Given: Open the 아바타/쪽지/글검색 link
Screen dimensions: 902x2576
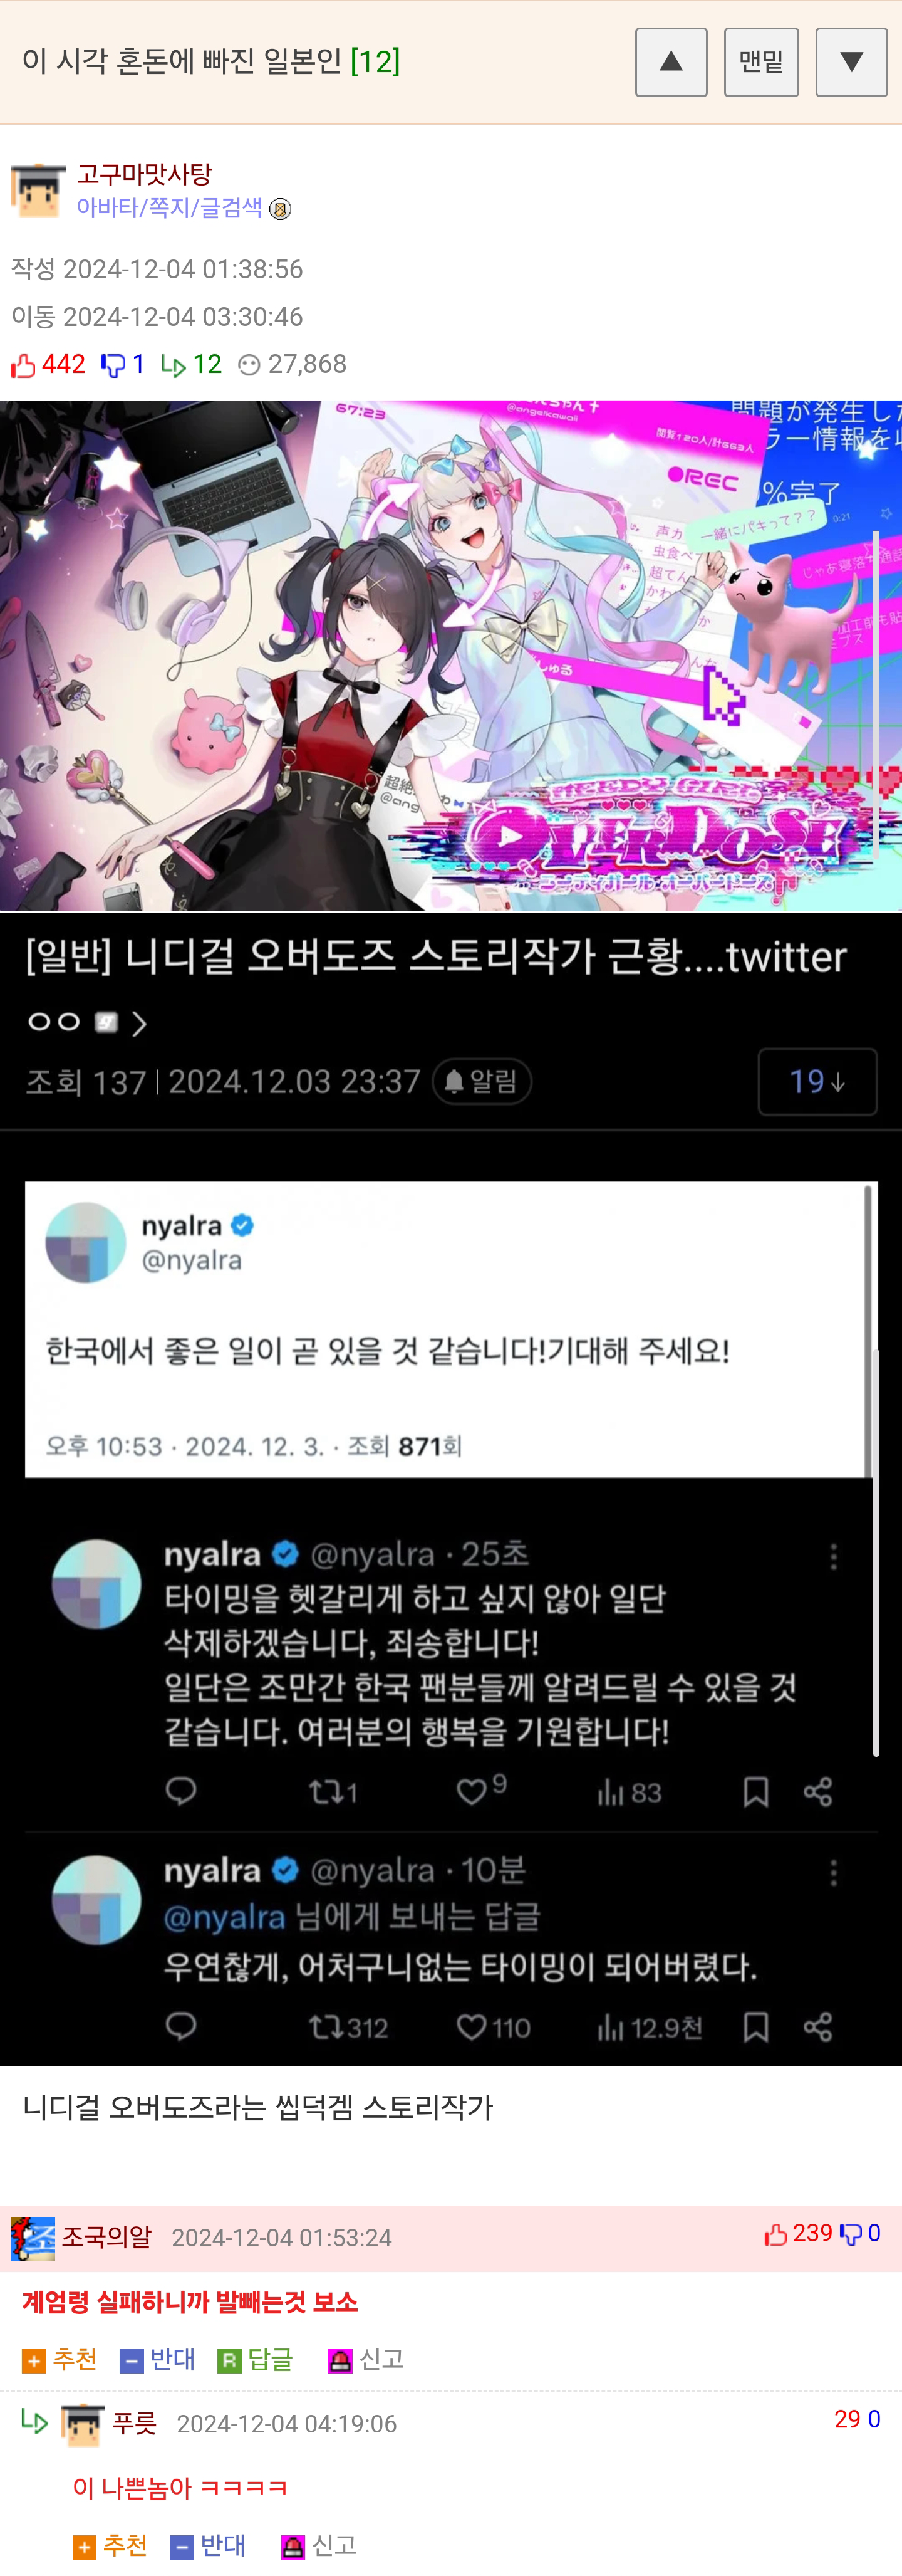Looking at the screenshot, I should (169, 208).
